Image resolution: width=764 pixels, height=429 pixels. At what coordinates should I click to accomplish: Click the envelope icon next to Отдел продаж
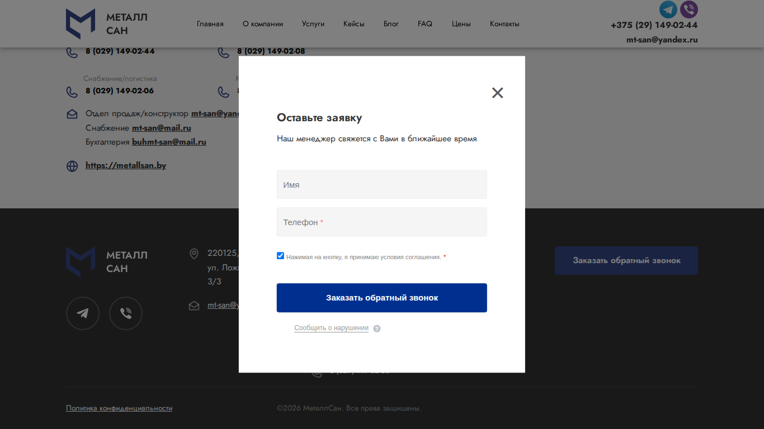(x=72, y=114)
